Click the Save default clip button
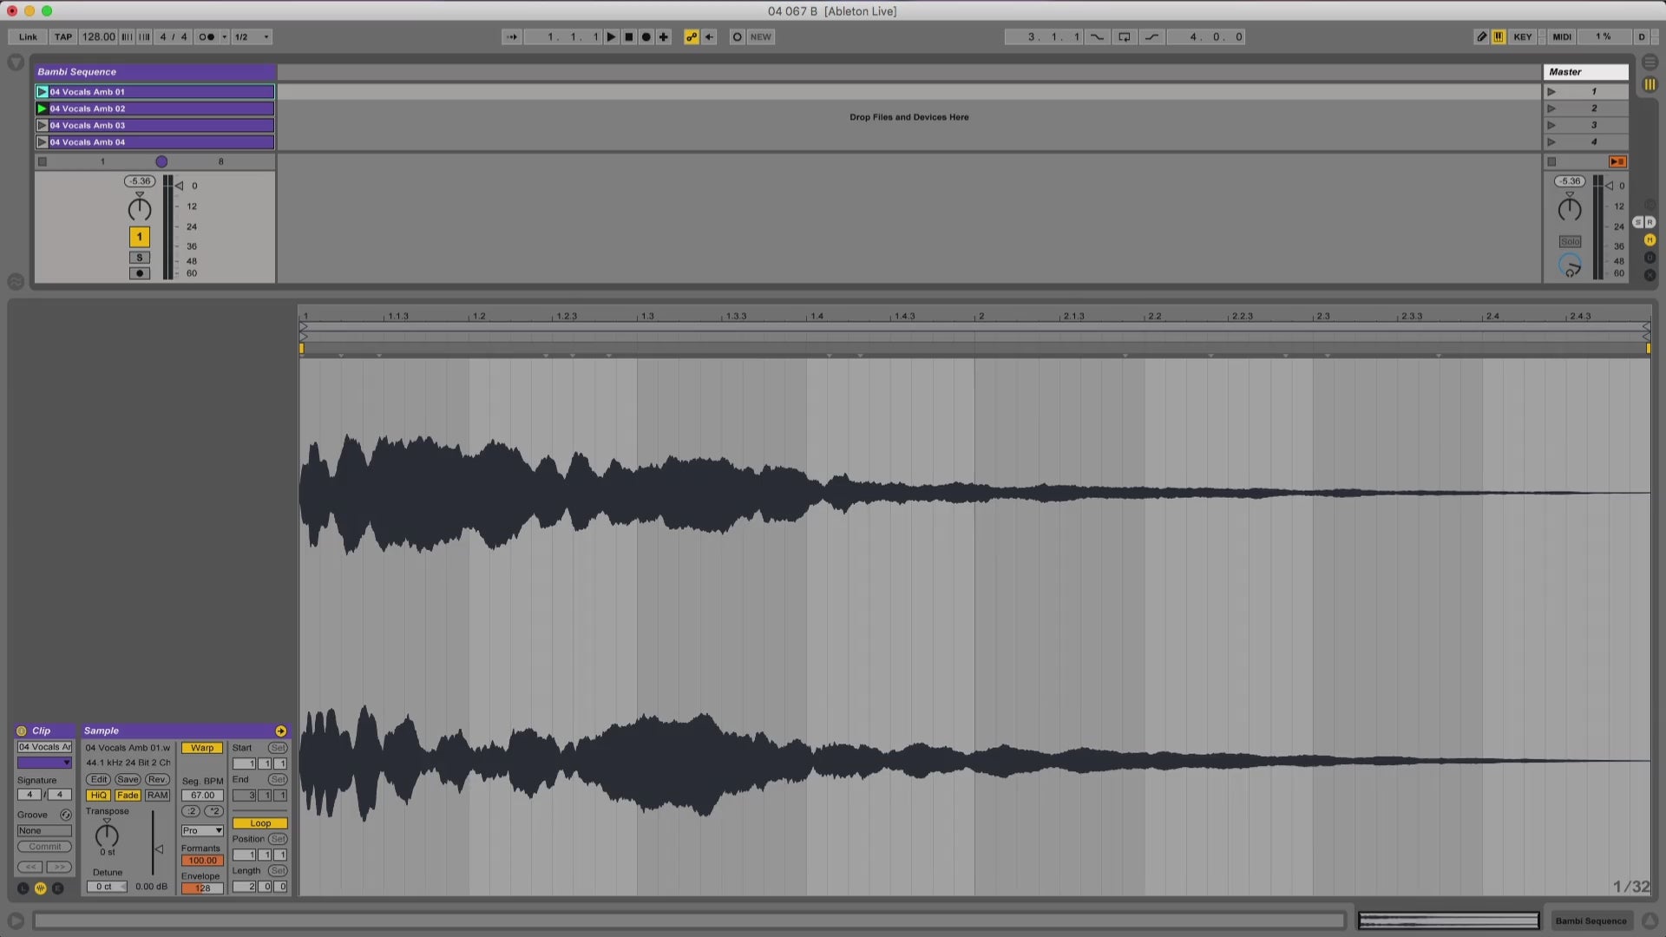The height and width of the screenshot is (937, 1666). click(x=128, y=779)
